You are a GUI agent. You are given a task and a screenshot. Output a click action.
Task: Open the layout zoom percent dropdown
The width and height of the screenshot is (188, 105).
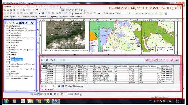point(66,94)
